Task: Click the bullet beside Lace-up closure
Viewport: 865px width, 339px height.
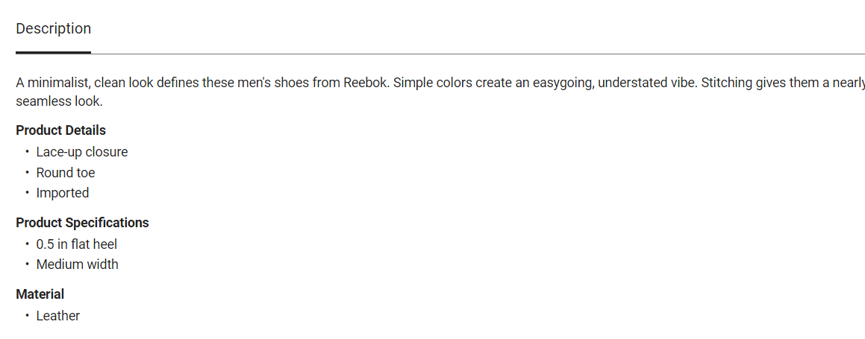Action: pyautogui.click(x=27, y=152)
